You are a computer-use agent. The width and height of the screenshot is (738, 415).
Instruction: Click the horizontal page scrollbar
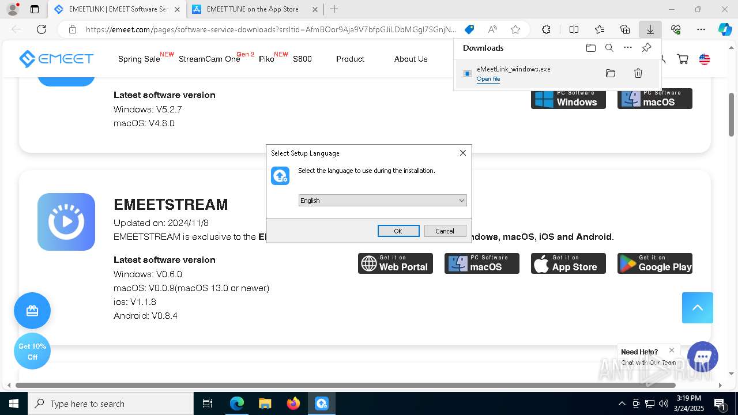345,385
